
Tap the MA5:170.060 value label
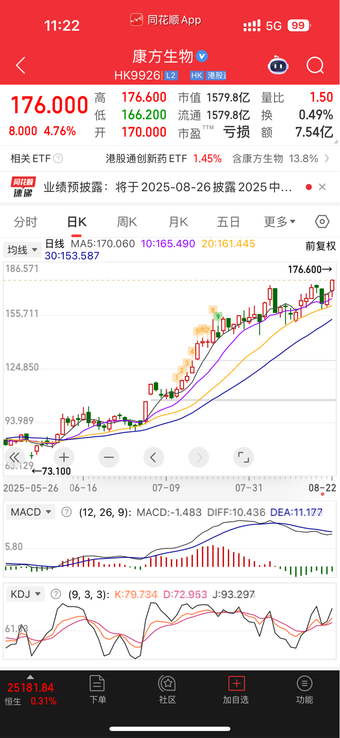click(103, 244)
